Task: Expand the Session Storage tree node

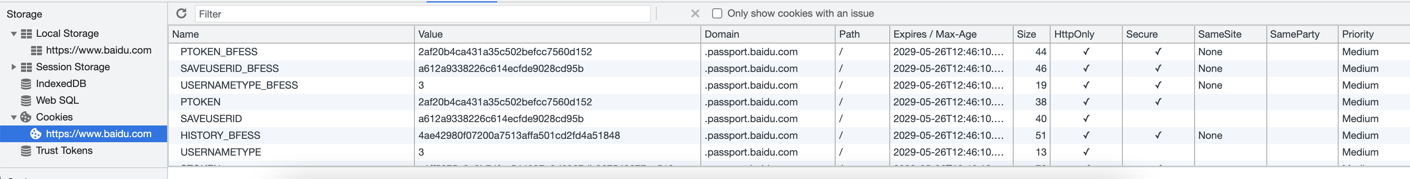Action: (14, 67)
